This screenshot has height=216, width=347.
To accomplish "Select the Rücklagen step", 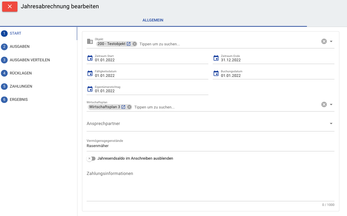I will tap(21, 73).
